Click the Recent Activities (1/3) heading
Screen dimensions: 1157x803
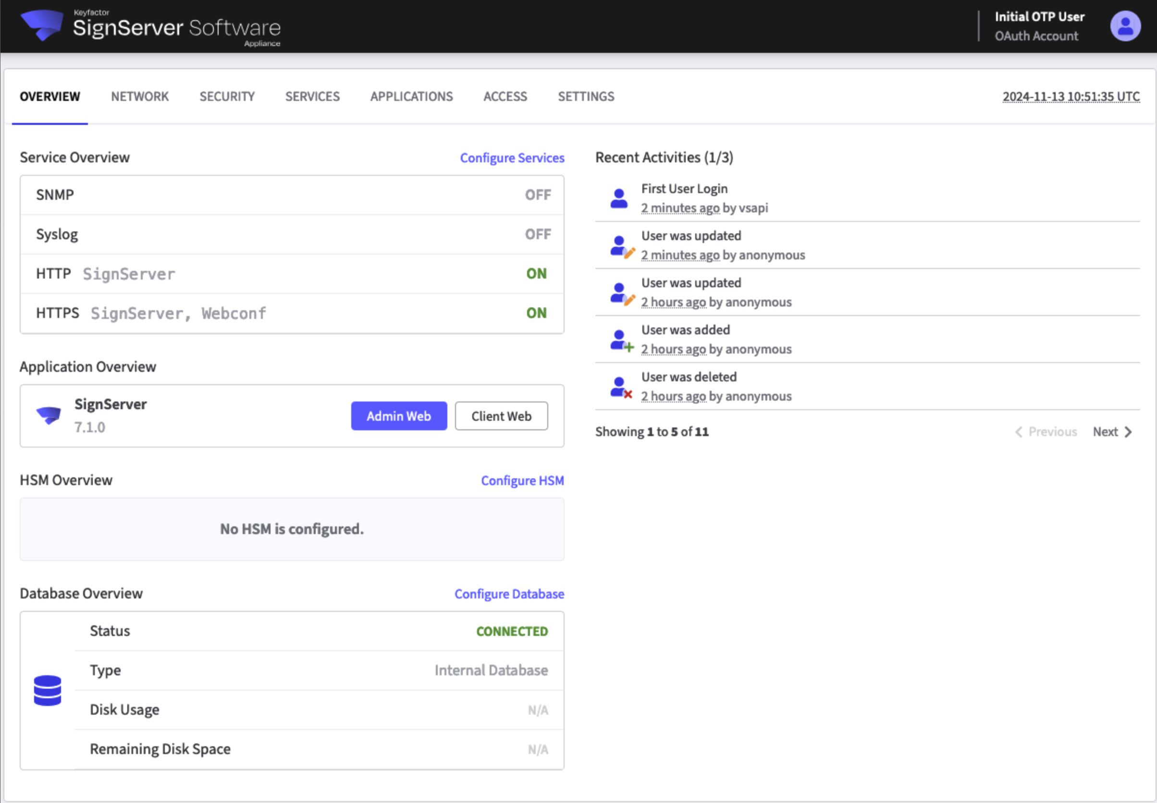(665, 158)
